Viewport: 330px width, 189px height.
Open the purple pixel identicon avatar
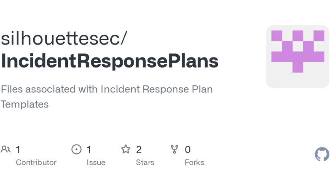[x=298, y=51]
